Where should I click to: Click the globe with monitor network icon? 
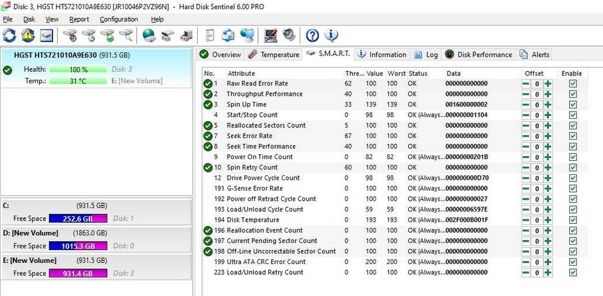click(x=247, y=36)
